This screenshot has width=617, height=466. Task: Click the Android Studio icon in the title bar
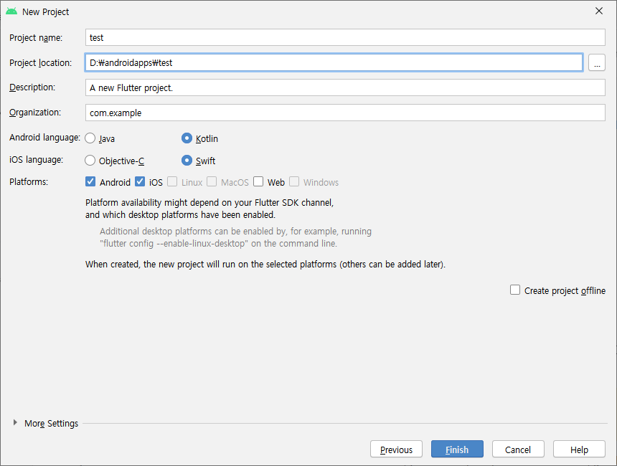click(11, 11)
